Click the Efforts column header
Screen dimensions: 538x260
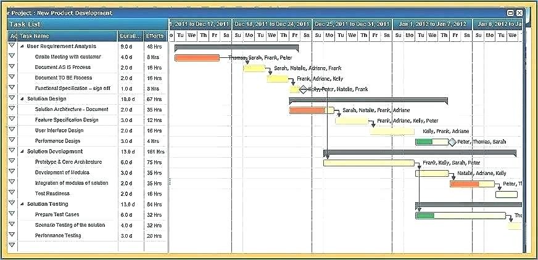click(154, 36)
